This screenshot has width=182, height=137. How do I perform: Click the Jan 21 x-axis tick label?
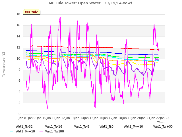click(146, 118)
